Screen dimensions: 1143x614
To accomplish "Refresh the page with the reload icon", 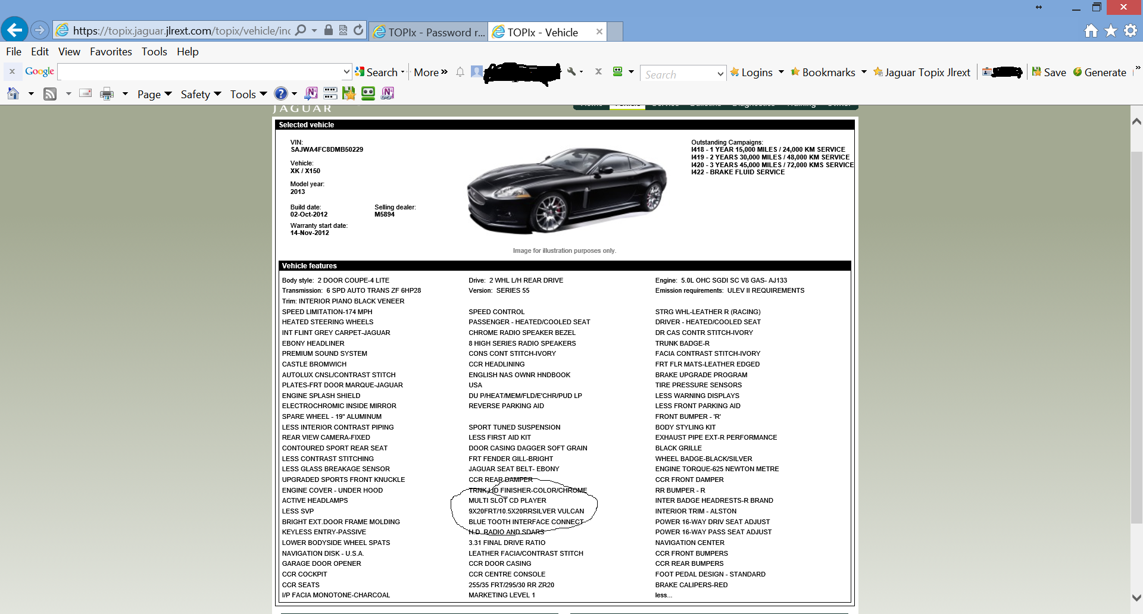I will pyautogui.click(x=358, y=30).
